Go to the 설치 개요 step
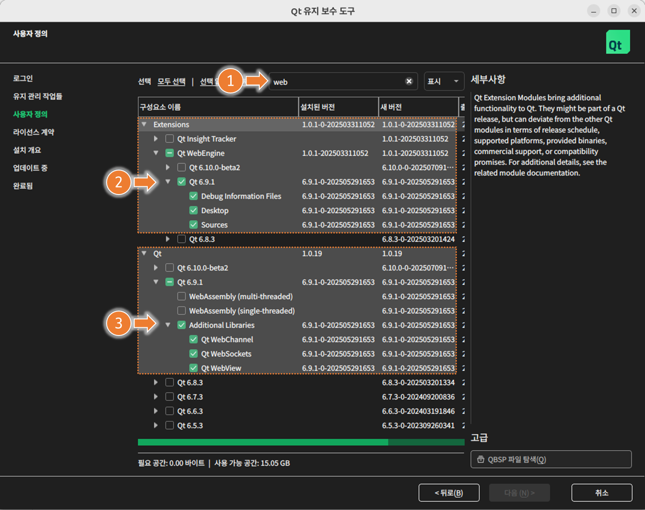Screen dimensions: 645x510 click(x=27, y=150)
